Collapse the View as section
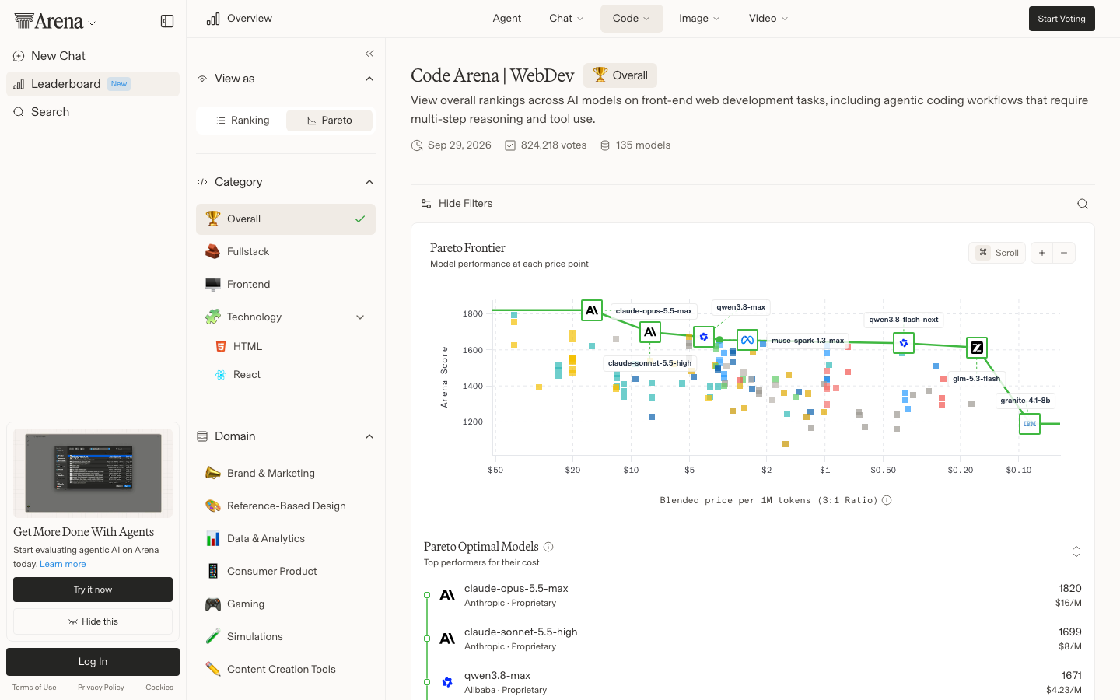 [369, 79]
